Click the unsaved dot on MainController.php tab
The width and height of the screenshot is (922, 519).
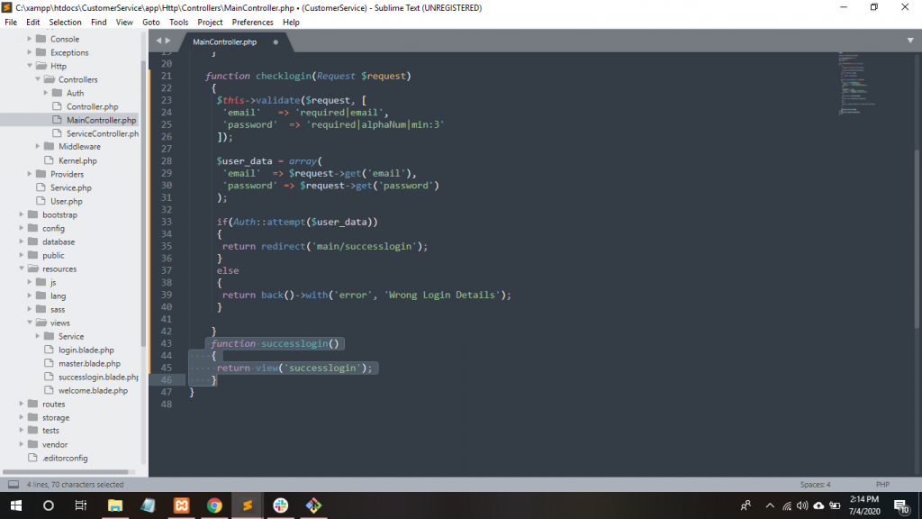[276, 42]
